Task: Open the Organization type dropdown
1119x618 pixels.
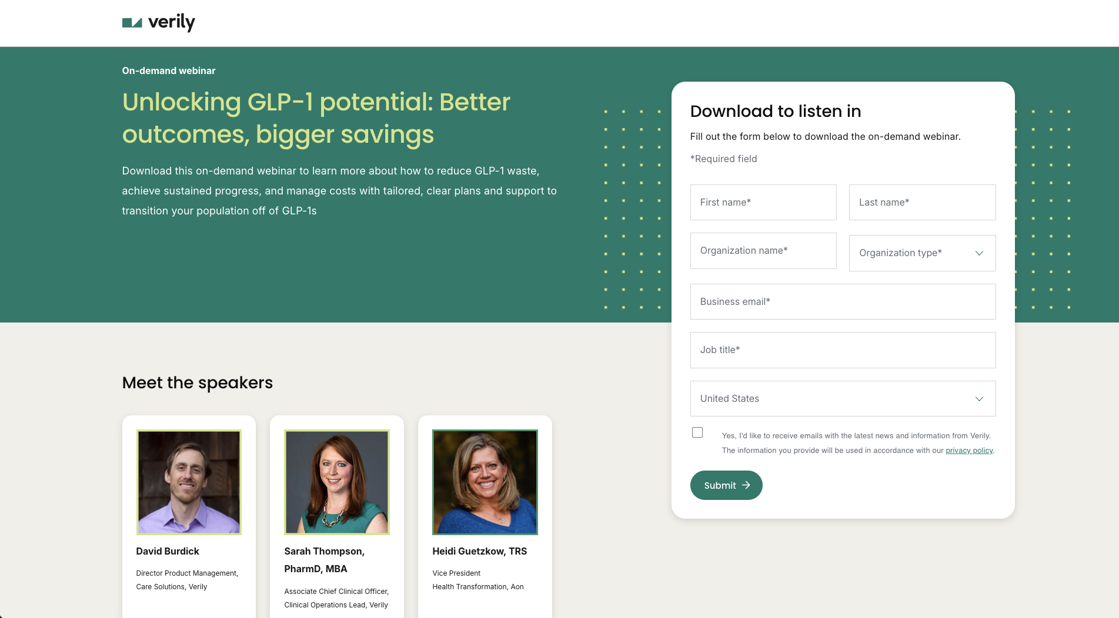Action: [922, 253]
